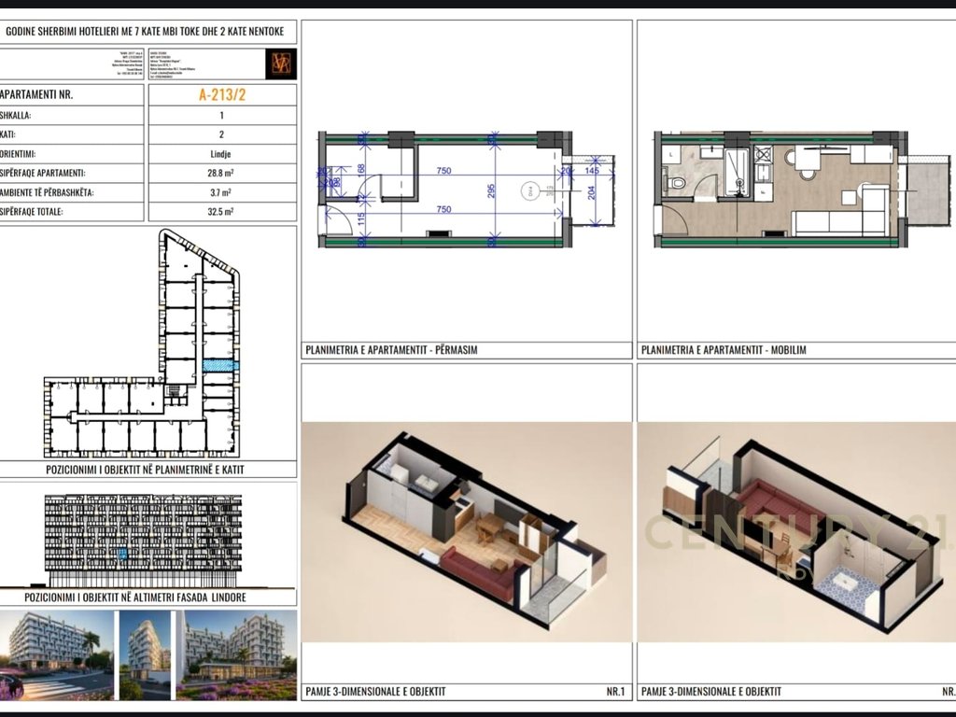Expand the PLANIMETRIA E APARTAMENTIT - PËRMASIM panel
956x717 pixels.
(x=390, y=350)
